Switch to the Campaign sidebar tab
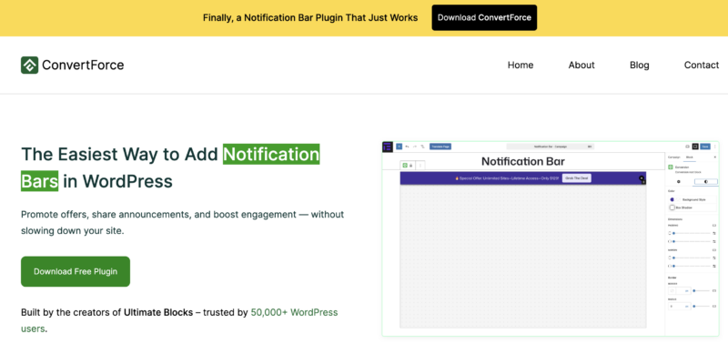This screenshot has width=728, height=354. coord(674,157)
